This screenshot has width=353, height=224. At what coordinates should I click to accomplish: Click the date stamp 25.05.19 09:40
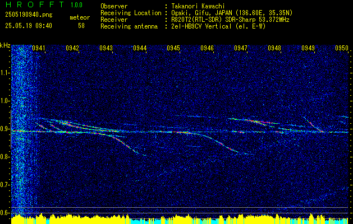[29, 26]
